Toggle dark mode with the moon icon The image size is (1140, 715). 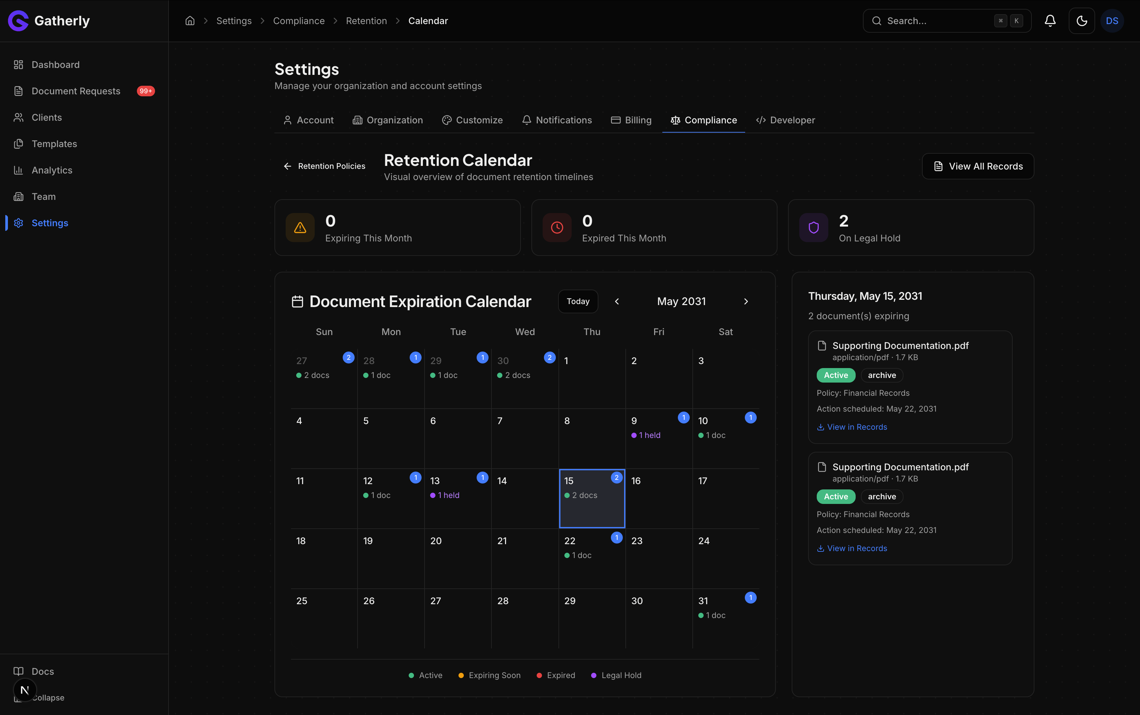pos(1081,20)
